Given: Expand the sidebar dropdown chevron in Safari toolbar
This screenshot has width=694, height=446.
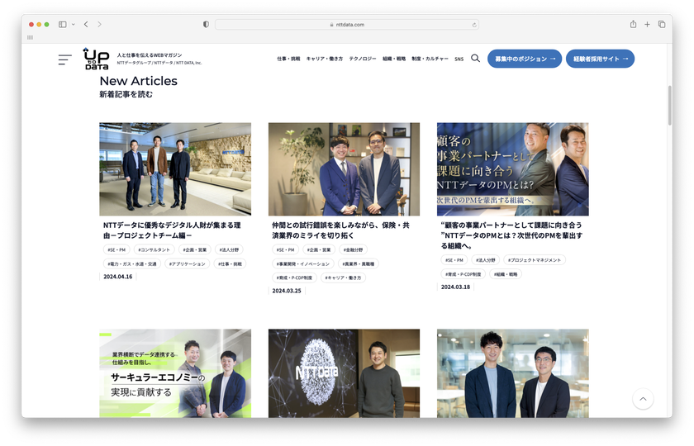Looking at the screenshot, I should point(73,24).
